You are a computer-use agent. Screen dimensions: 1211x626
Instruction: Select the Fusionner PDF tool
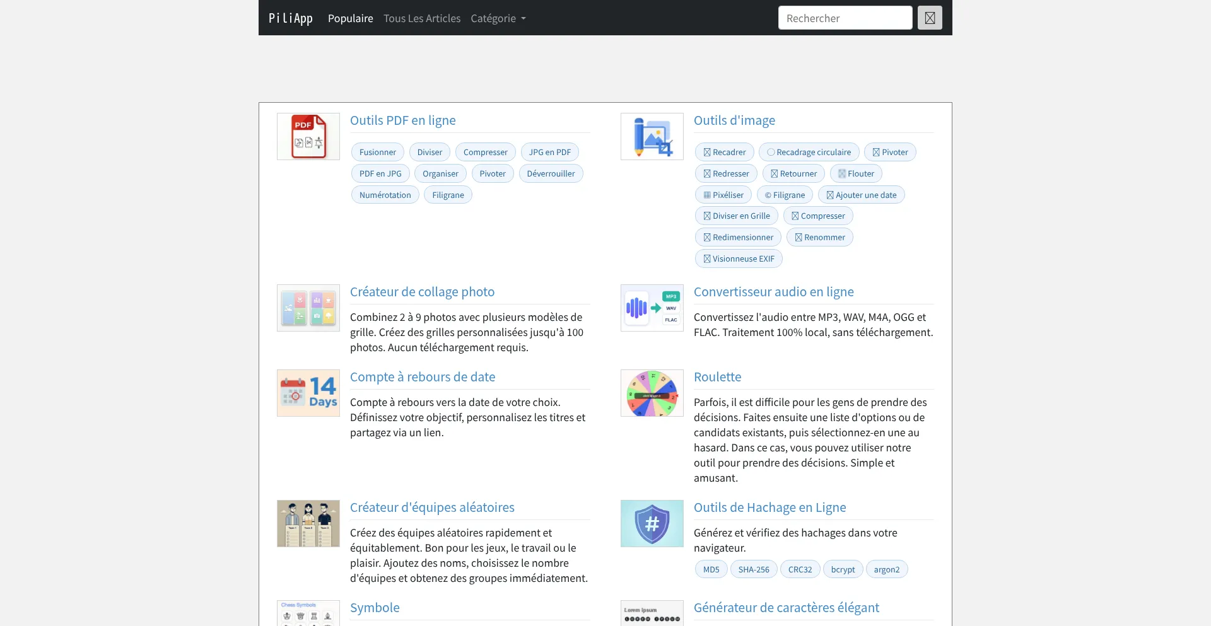click(x=378, y=152)
